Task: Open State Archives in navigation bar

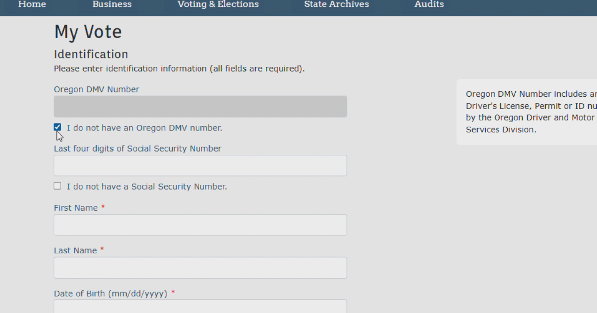Action: pyautogui.click(x=337, y=4)
